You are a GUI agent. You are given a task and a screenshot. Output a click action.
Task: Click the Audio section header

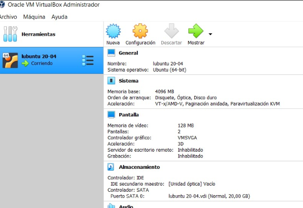pyautogui.click(x=125, y=206)
